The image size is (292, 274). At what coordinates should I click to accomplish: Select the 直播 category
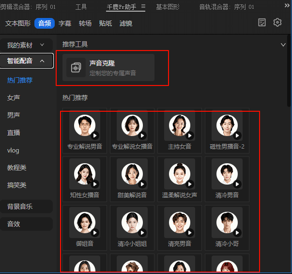[14, 133]
